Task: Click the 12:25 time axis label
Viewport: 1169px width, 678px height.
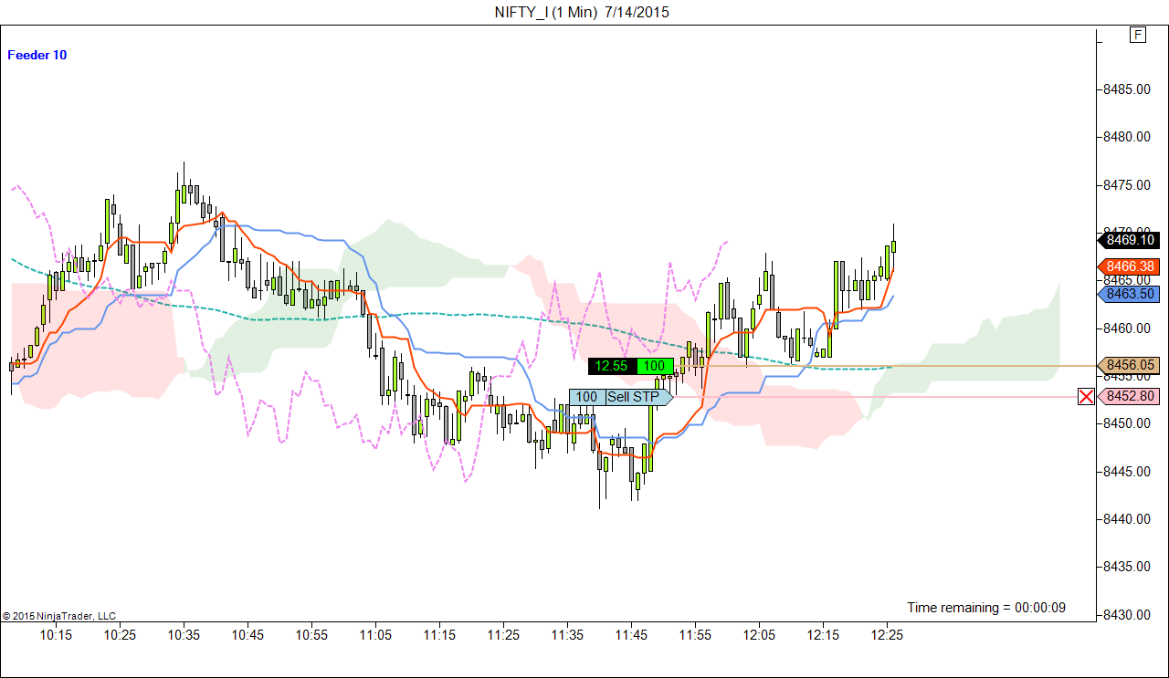Action: tap(887, 635)
